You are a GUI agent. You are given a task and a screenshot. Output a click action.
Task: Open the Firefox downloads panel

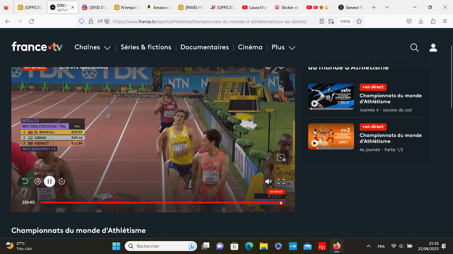click(421, 21)
